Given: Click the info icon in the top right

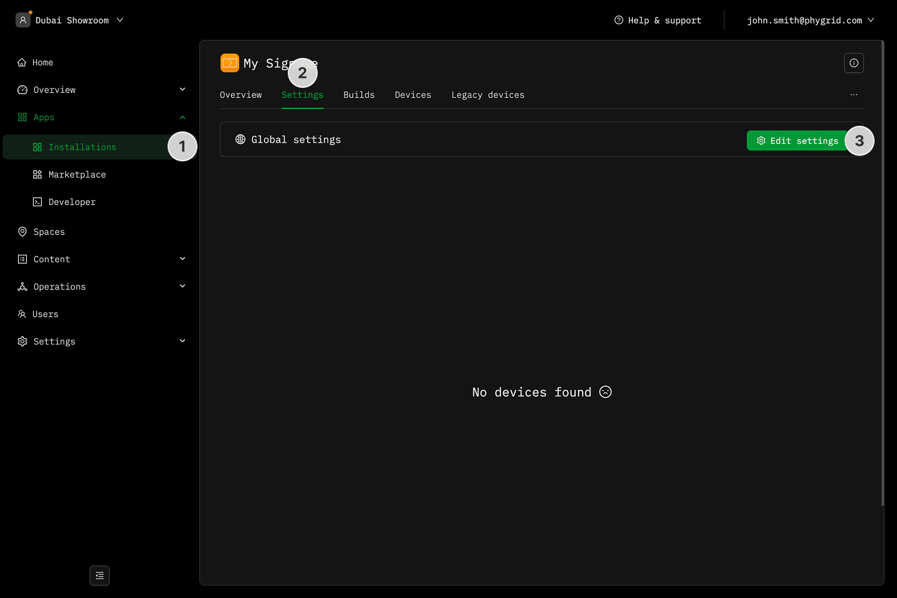Looking at the screenshot, I should point(853,63).
